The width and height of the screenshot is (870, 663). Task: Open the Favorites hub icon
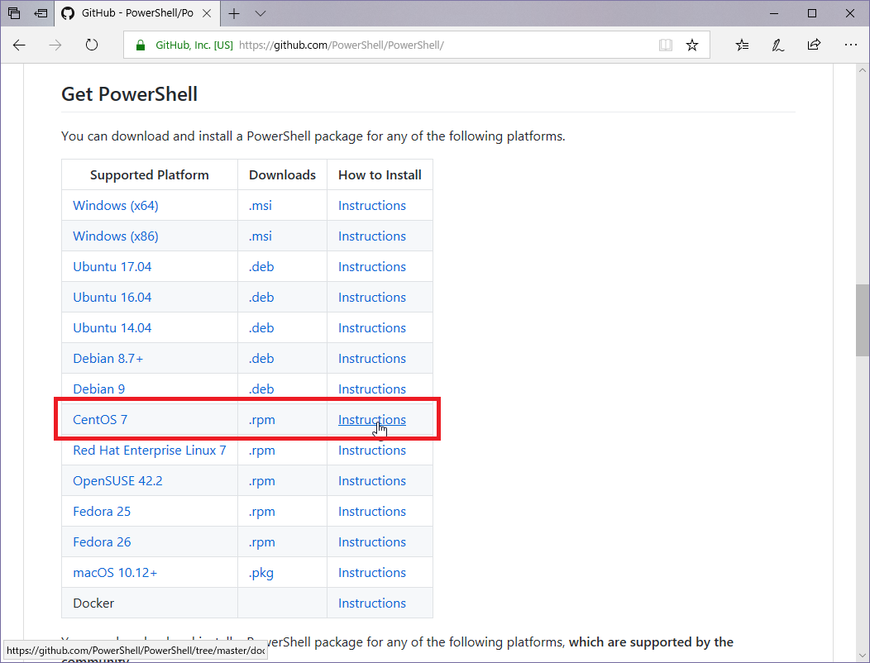coord(742,45)
